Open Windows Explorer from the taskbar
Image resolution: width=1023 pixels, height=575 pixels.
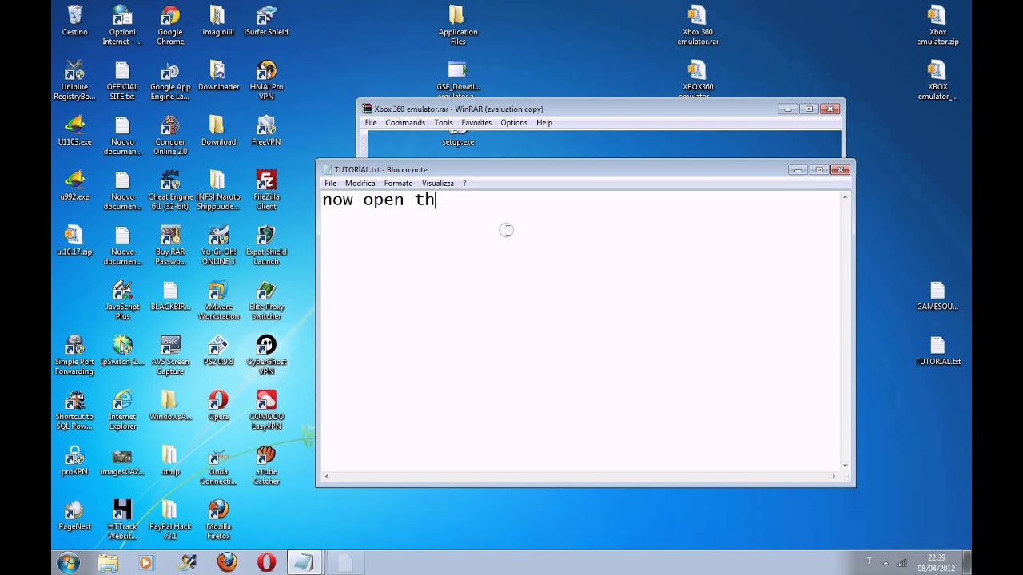(108, 563)
